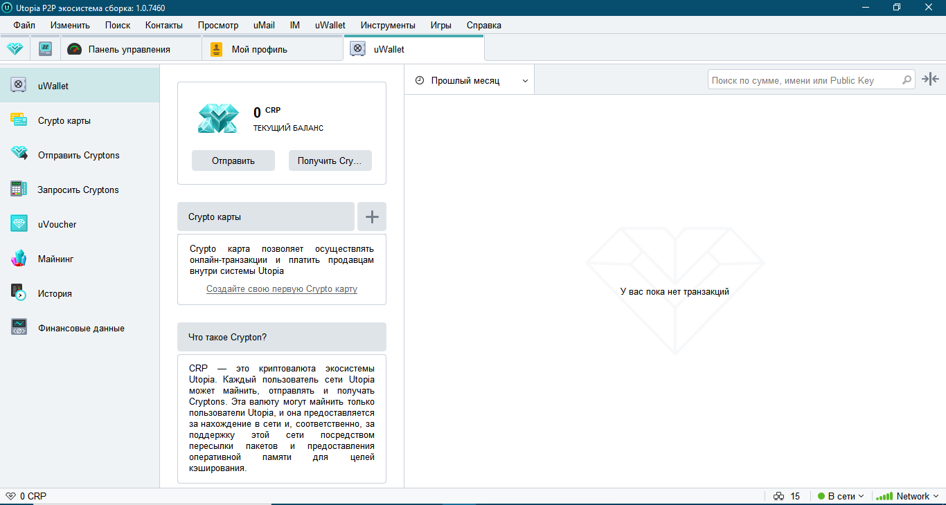Open the IM menu

click(x=295, y=25)
